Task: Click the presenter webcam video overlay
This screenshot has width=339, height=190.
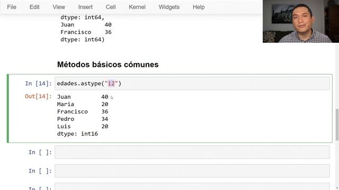Action: [301, 21]
